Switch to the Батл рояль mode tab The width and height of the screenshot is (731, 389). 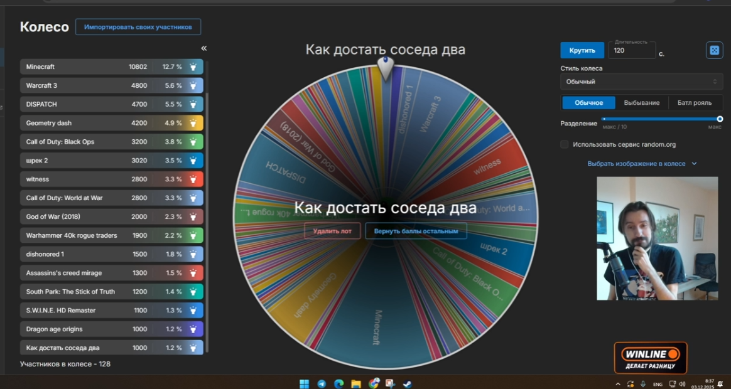(x=695, y=102)
